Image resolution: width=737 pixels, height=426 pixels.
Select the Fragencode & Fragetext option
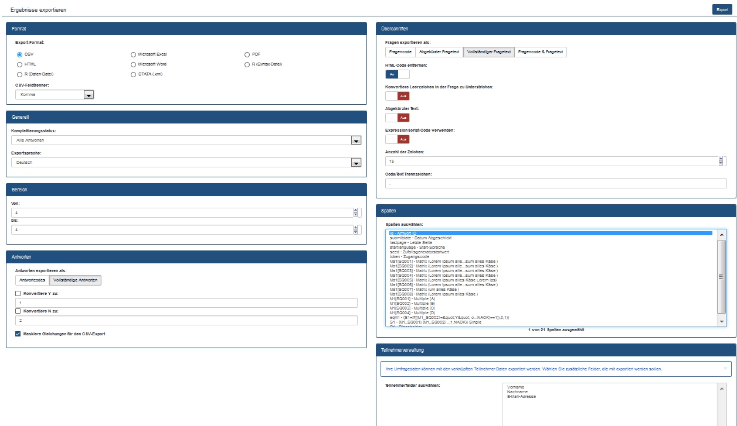point(541,52)
